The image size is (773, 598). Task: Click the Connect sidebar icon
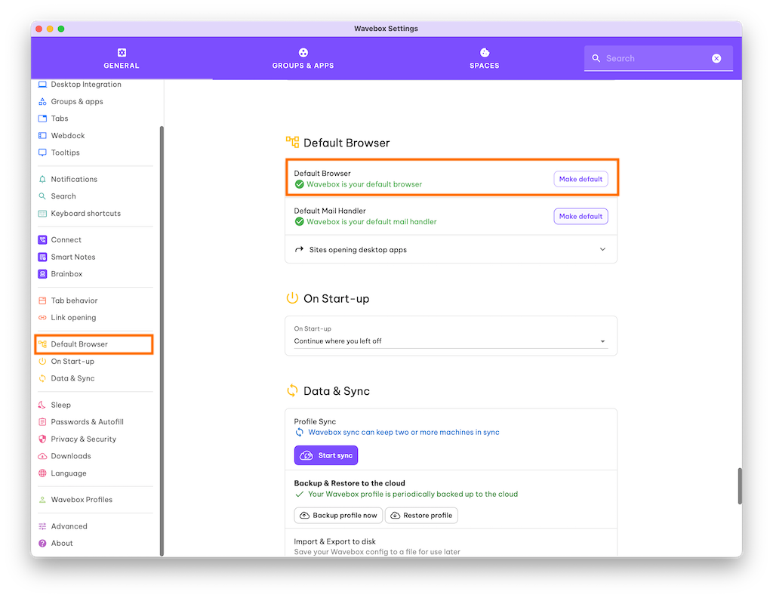pyautogui.click(x=42, y=239)
